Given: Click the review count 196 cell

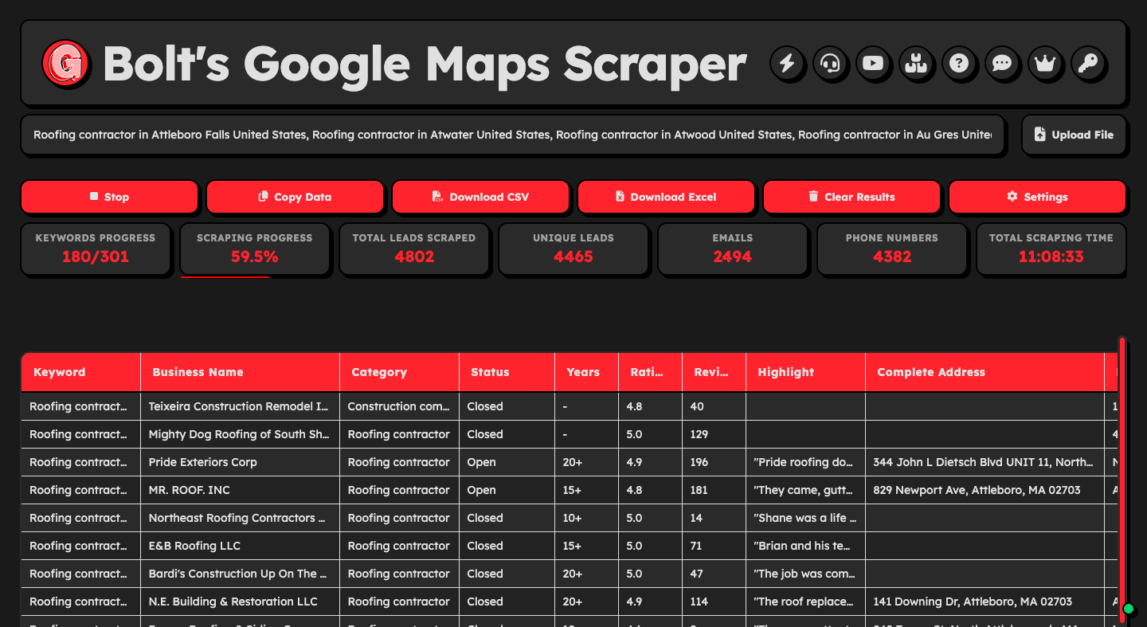Looking at the screenshot, I should tap(714, 462).
